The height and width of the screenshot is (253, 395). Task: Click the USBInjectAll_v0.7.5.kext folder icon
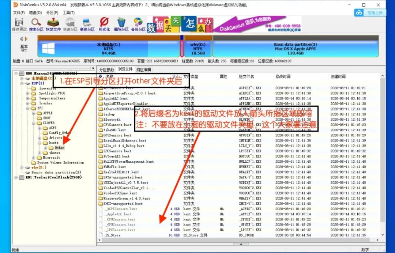[x=101, y=182]
